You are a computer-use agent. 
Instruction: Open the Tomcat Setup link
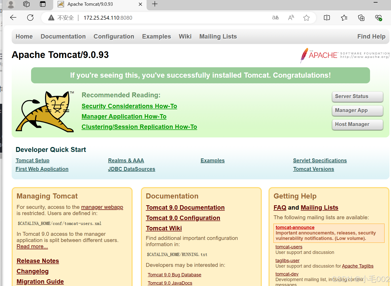tap(32, 160)
